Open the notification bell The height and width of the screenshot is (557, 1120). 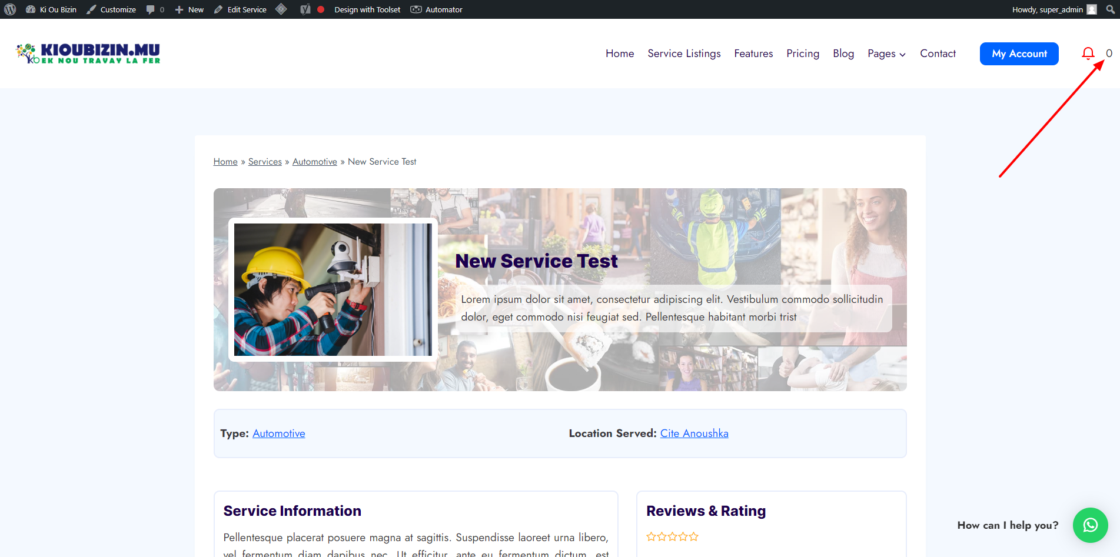1088,54
